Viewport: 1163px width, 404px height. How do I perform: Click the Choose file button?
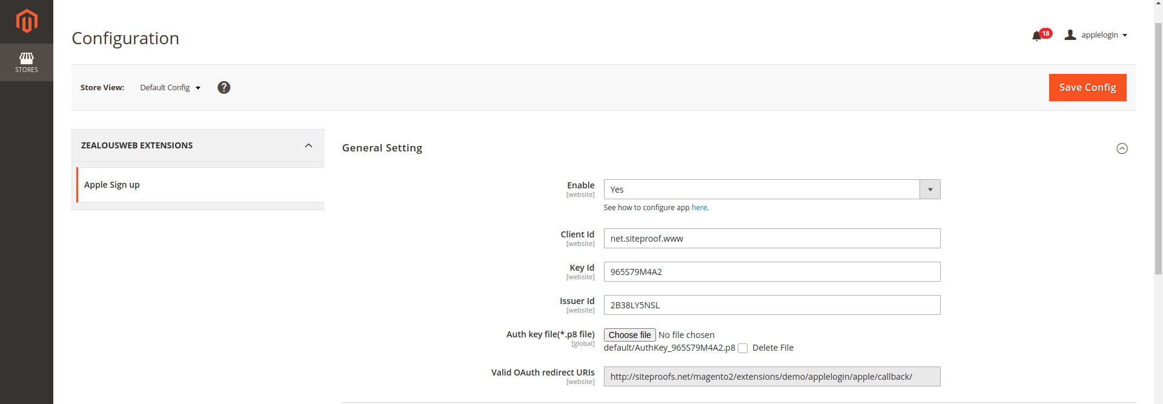629,335
